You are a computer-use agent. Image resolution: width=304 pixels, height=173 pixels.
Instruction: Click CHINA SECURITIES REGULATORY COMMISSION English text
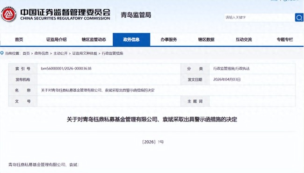point(65,18)
